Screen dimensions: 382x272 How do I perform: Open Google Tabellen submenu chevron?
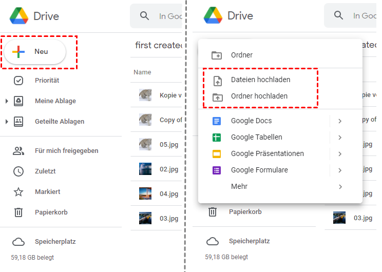(340, 138)
